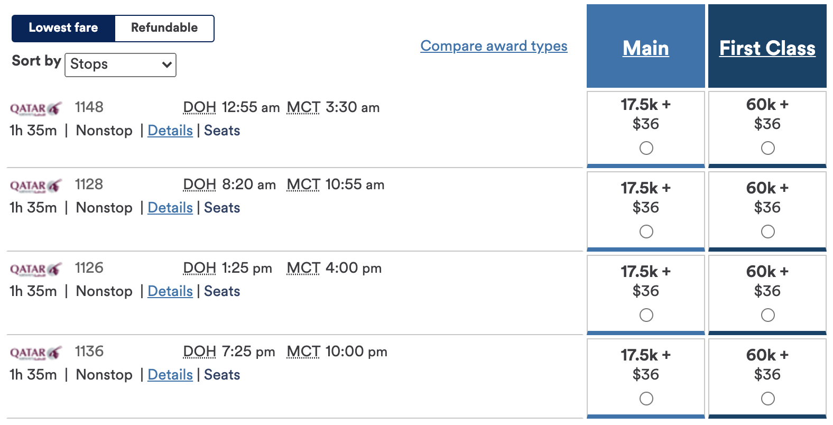The height and width of the screenshot is (425, 833).
Task: Select Main fare for flight 1148
Action: click(646, 148)
